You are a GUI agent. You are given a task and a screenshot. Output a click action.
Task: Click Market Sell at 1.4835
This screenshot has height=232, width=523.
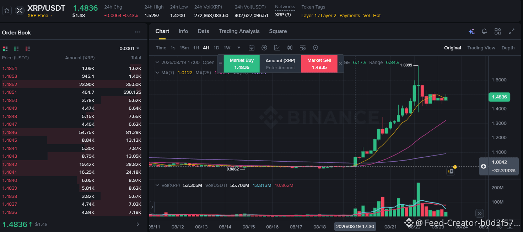(x=319, y=64)
